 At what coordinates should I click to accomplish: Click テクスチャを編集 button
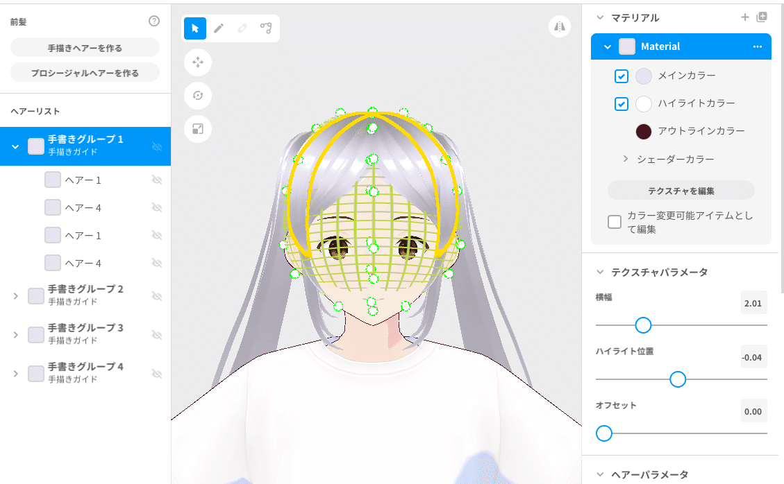point(681,191)
